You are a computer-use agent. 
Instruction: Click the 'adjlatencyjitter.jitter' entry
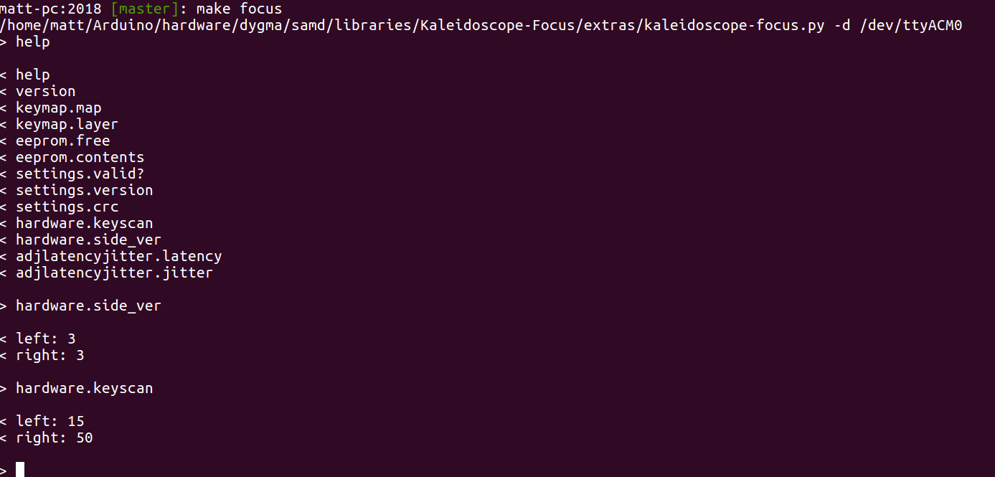[114, 273]
